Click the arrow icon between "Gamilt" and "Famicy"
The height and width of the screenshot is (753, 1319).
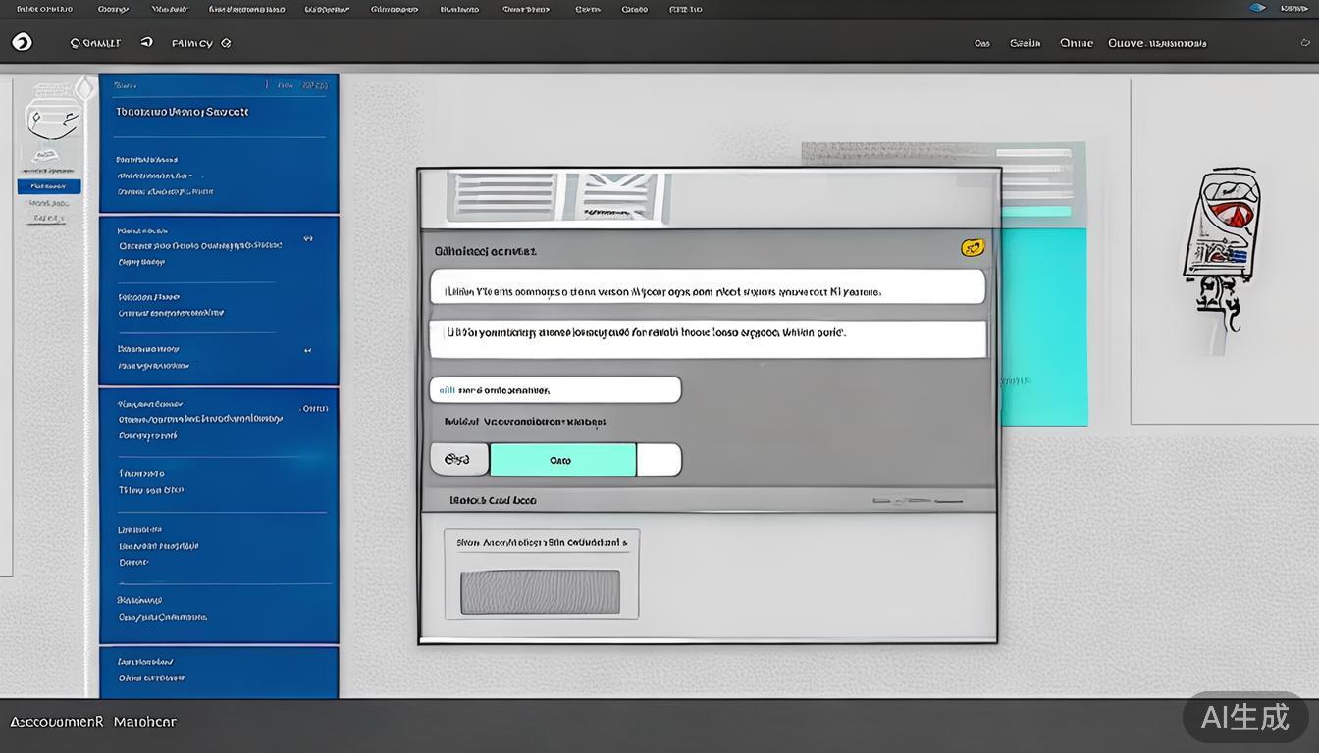[x=146, y=42]
